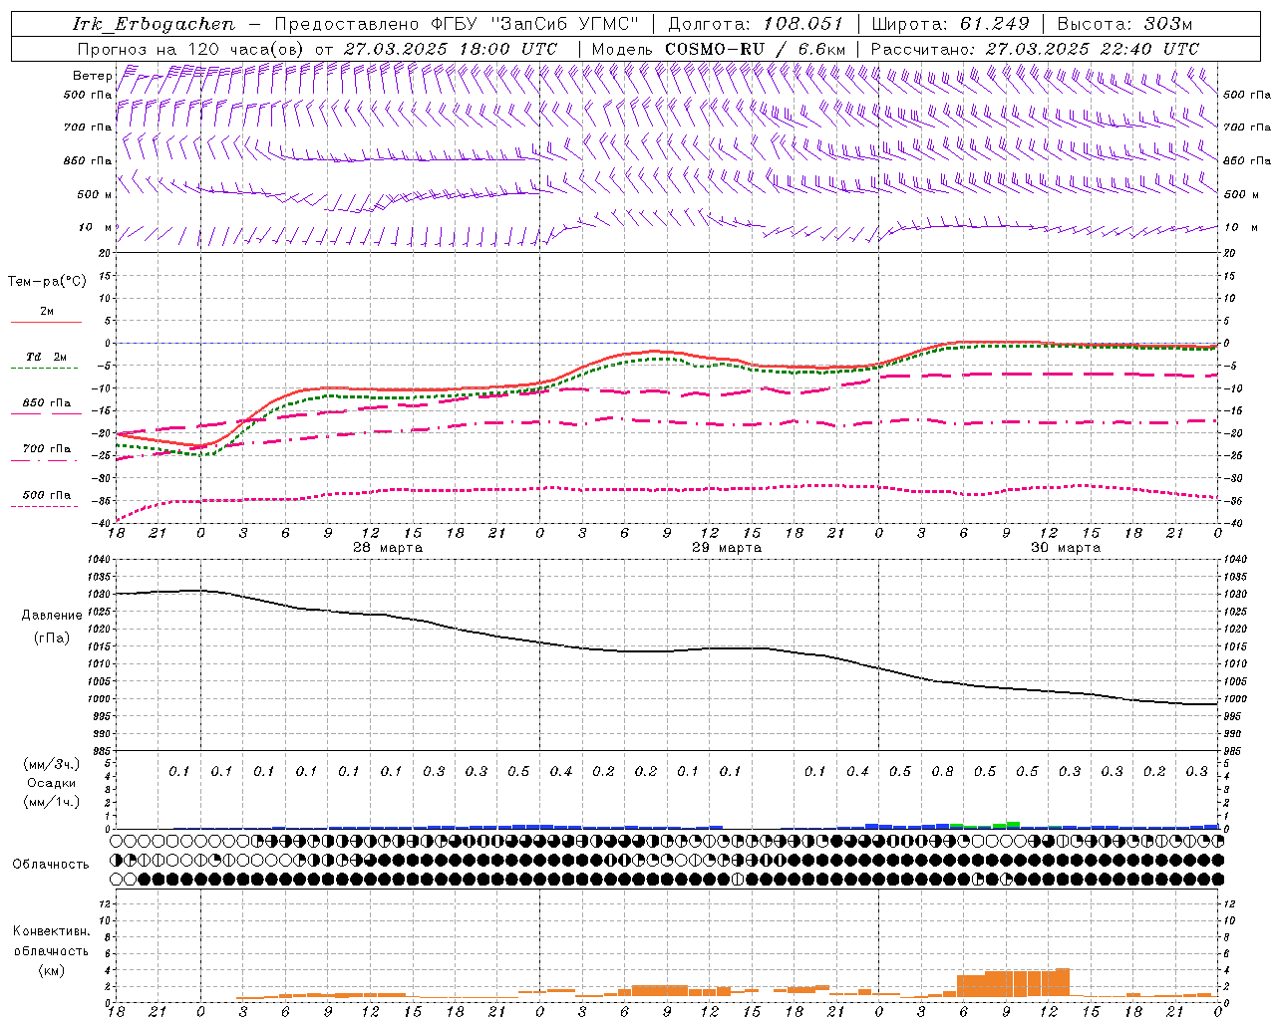Image resolution: width=1276 pixels, height=1020 pixels.
Task: Click the 850 гПа dashed legend entry under temperature
Action: tap(47, 403)
